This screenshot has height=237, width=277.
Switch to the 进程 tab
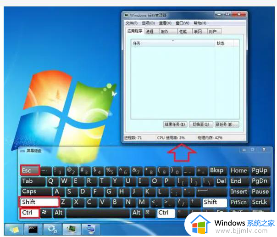(152, 32)
